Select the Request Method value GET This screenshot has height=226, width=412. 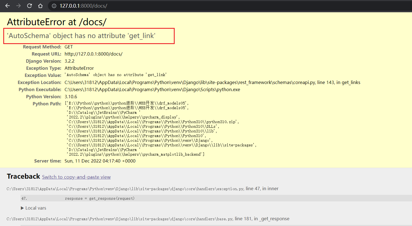pos(69,47)
